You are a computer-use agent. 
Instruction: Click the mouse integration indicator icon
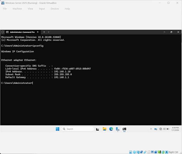click(163, 152)
